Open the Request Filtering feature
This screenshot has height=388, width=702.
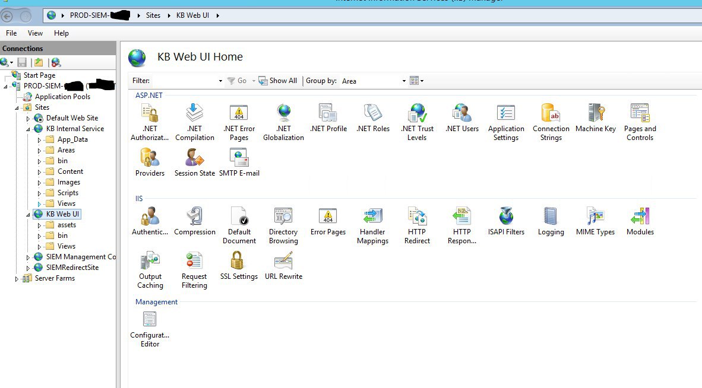[x=194, y=270]
